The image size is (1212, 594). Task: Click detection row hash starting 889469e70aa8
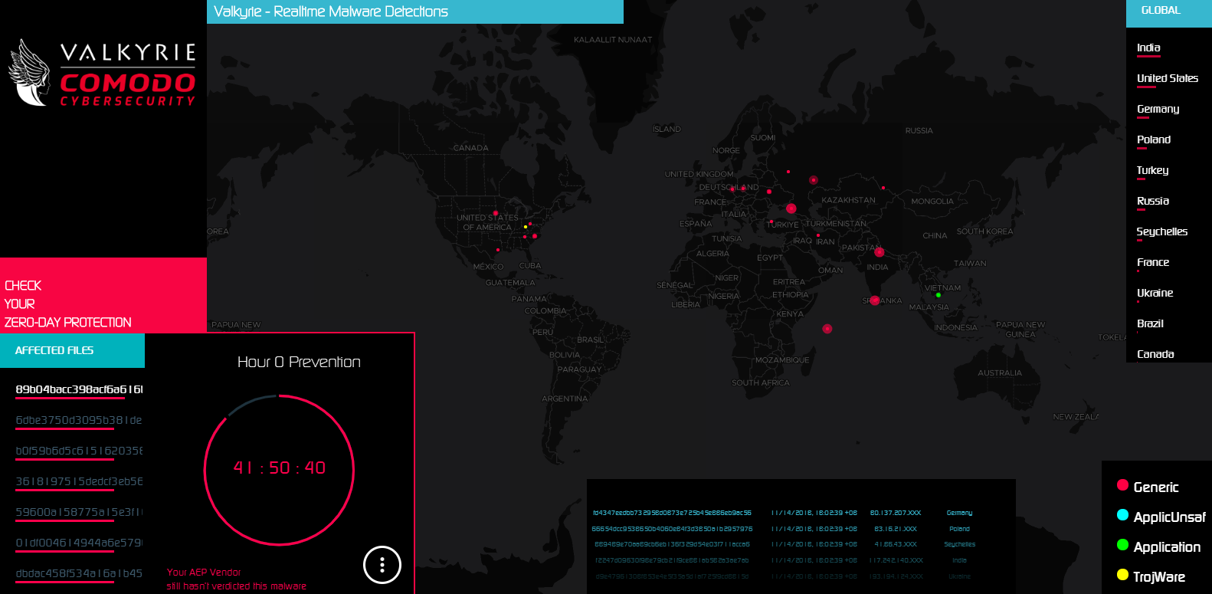[672, 544]
